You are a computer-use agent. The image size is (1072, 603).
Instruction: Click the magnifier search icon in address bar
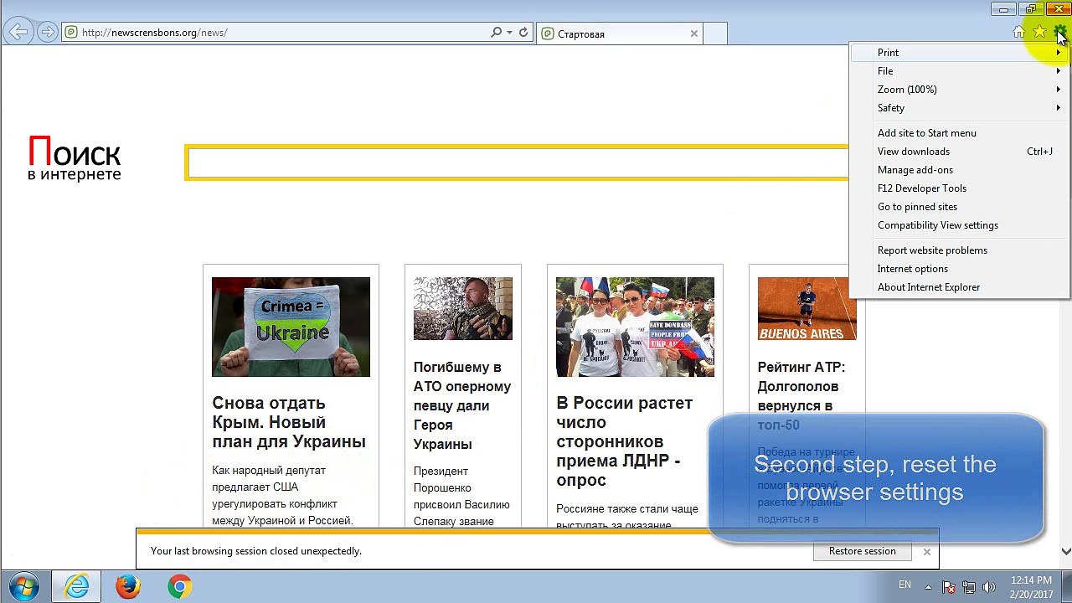tap(497, 33)
